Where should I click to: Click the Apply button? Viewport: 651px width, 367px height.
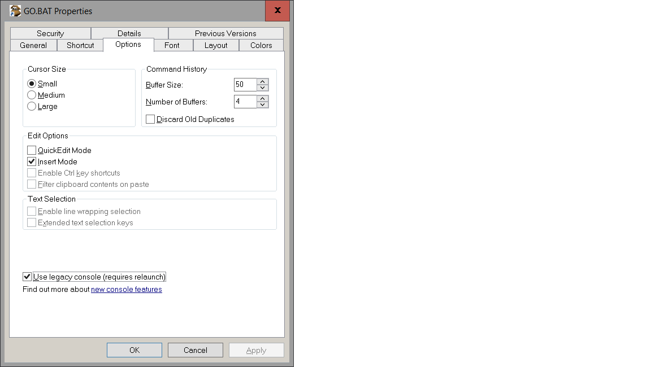(256, 350)
